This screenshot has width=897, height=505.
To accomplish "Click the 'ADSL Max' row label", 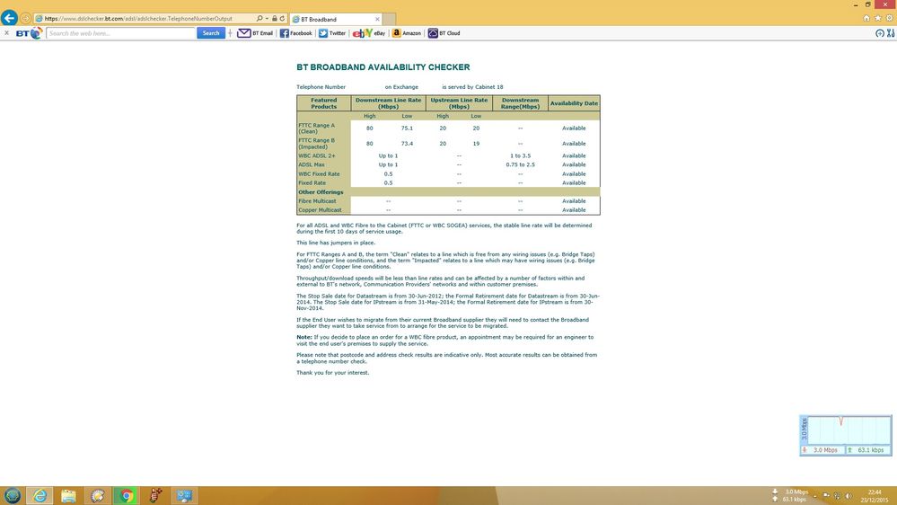I will [x=312, y=165].
